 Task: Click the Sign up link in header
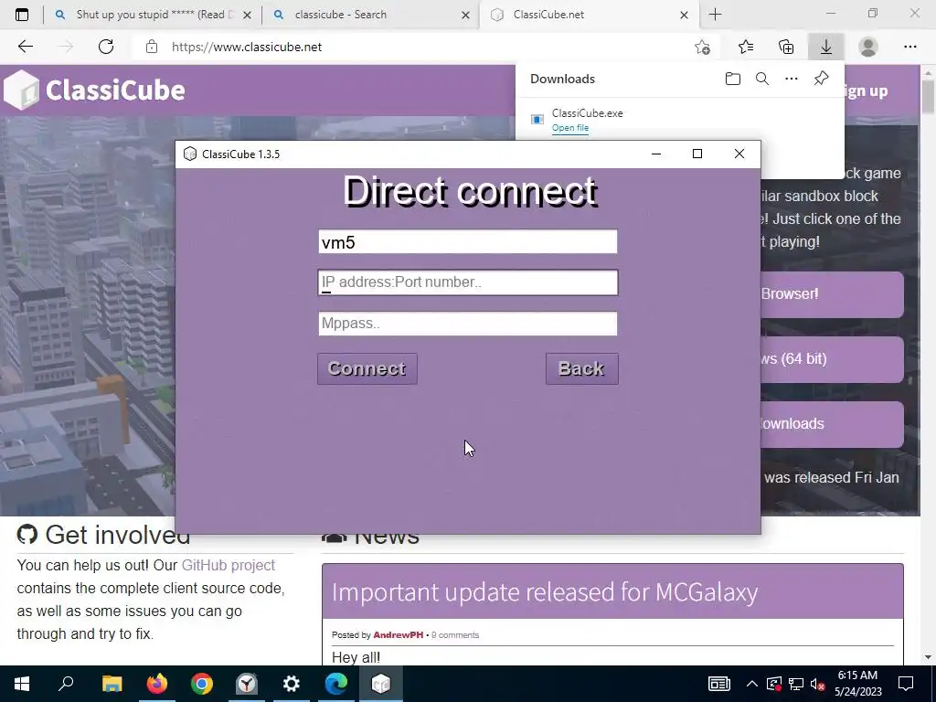coord(867,90)
